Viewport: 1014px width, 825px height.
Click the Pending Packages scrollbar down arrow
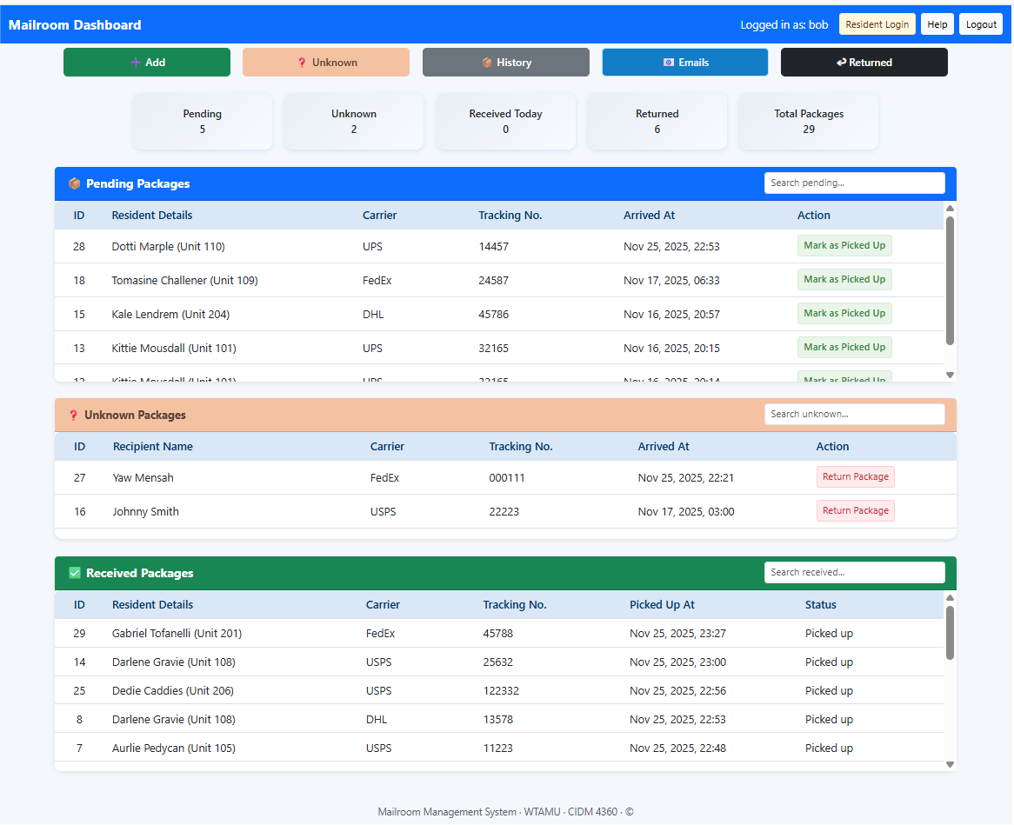click(x=950, y=375)
